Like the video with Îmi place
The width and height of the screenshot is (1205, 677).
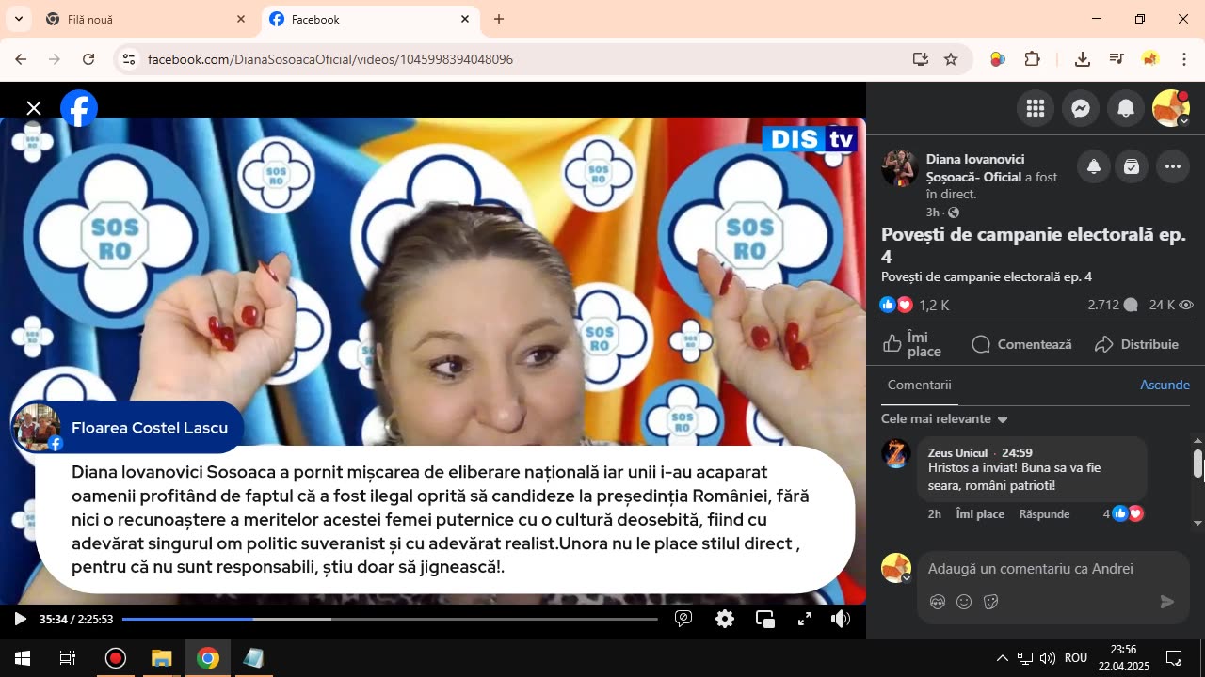pyautogui.click(x=912, y=344)
